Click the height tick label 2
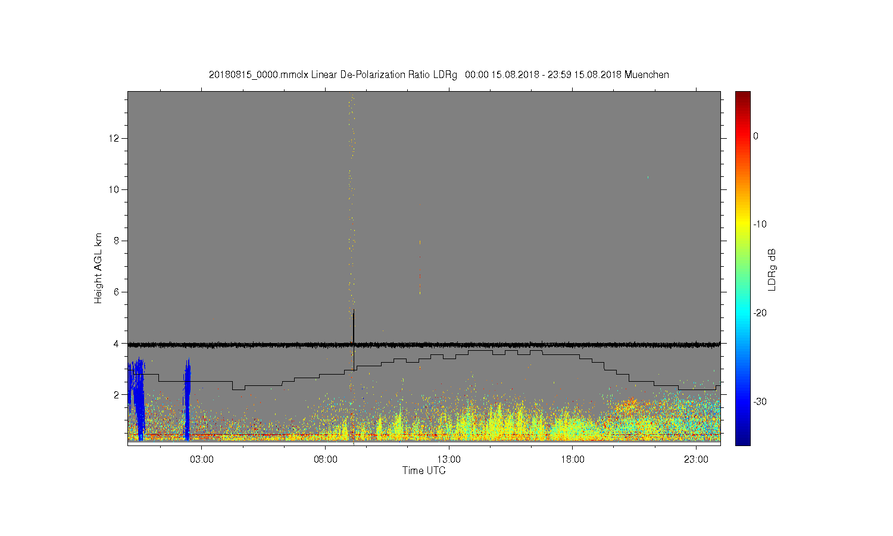The height and width of the screenshot is (536, 893). tap(117, 395)
